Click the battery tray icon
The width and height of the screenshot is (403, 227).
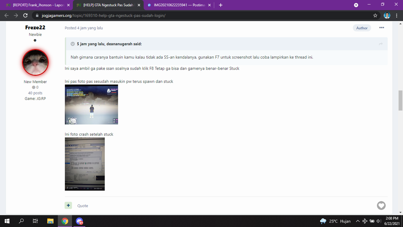pyautogui.click(x=372, y=221)
